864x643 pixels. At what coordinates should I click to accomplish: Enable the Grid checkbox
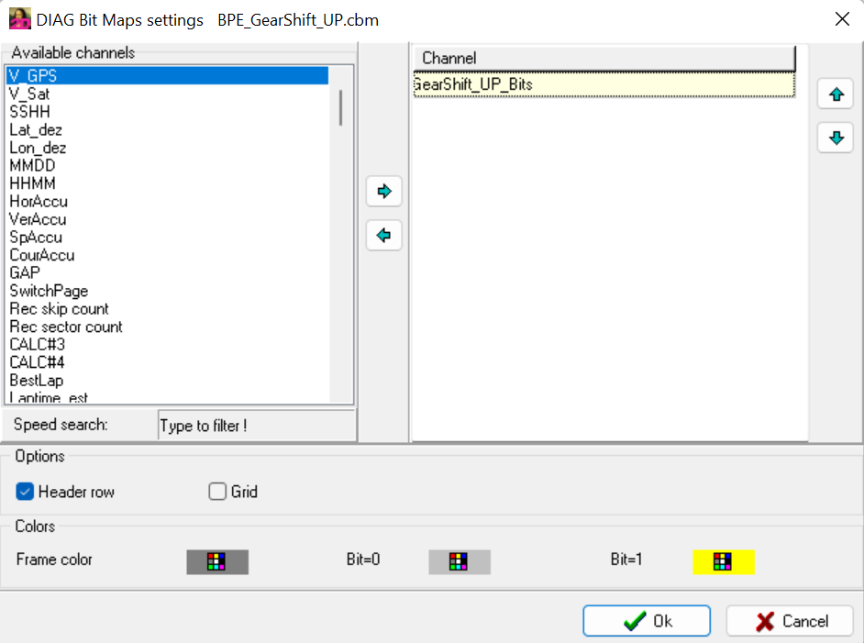(x=217, y=492)
